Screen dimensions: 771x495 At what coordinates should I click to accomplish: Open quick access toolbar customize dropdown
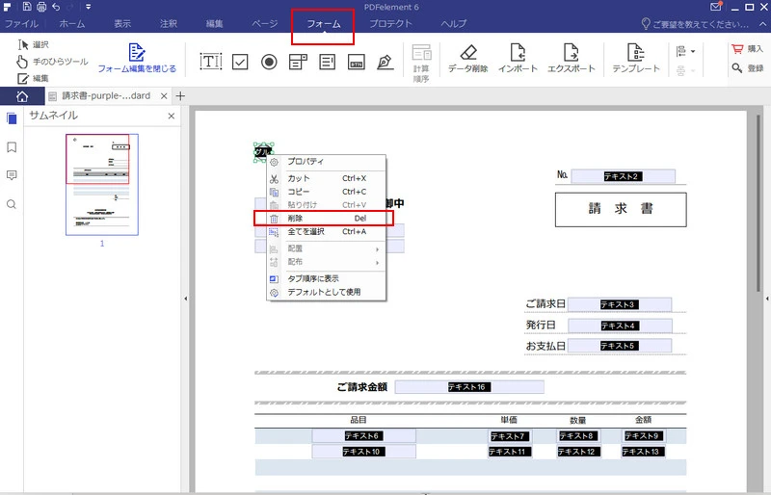(x=88, y=7)
